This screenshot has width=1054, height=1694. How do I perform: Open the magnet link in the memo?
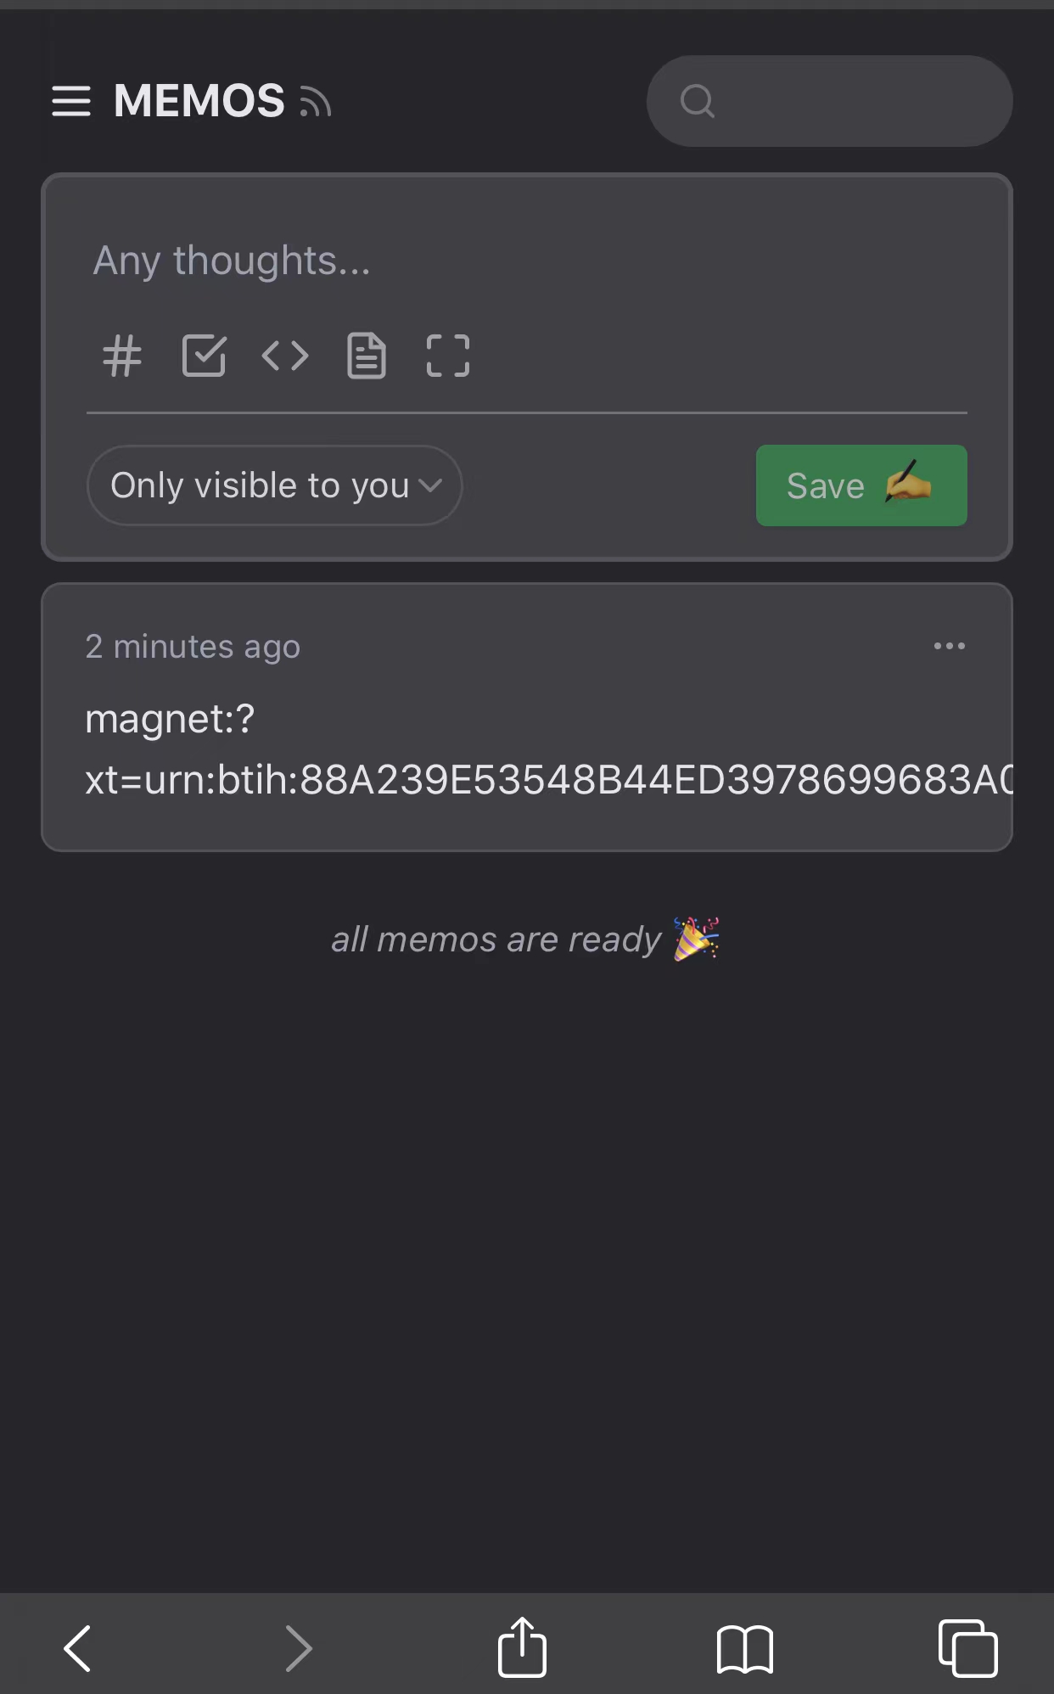click(x=548, y=749)
